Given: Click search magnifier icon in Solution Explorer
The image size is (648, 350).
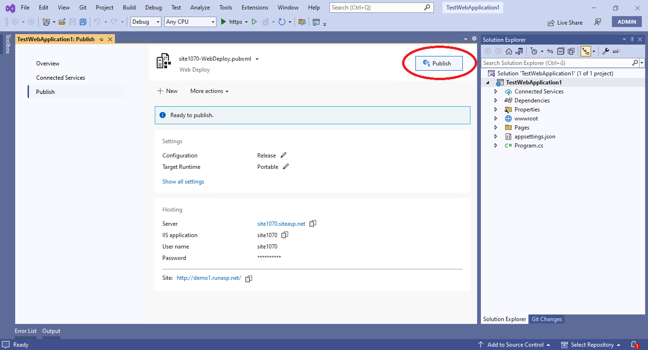Looking at the screenshot, I should (635, 63).
